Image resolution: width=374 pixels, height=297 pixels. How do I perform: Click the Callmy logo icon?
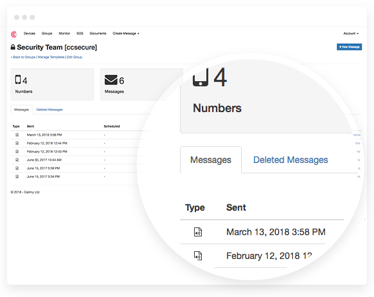pyautogui.click(x=14, y=34)
